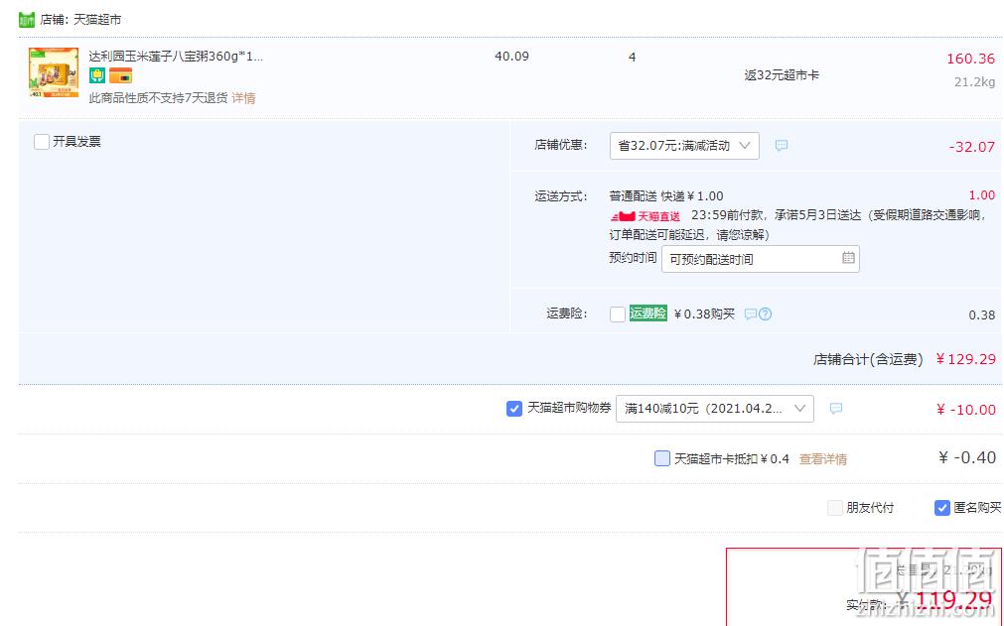Click the unit price 40.09

(x=511, y=57)
